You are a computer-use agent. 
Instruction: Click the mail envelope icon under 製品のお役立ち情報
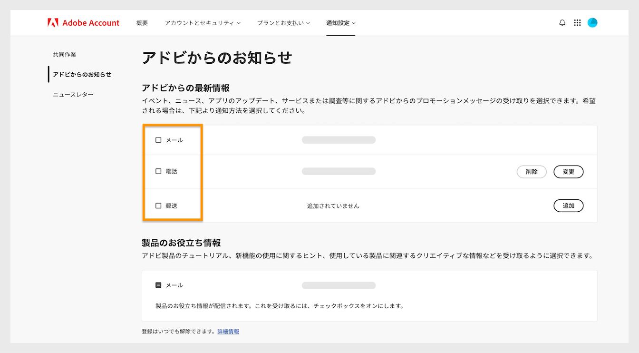tap(158, 284)
